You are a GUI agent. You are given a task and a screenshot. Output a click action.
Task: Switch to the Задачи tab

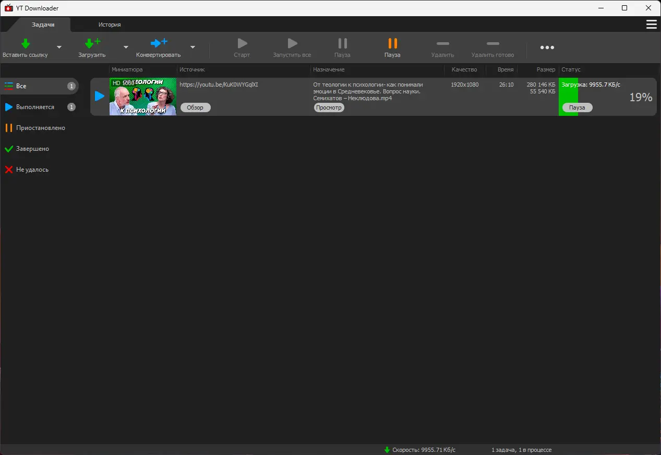coord(43,25)
